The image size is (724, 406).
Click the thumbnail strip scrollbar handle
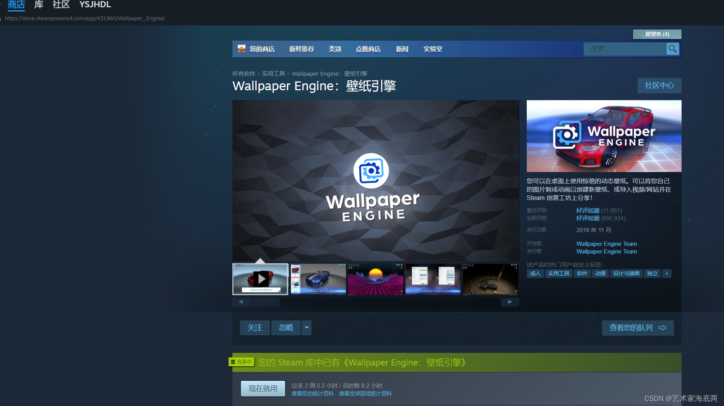266,302
